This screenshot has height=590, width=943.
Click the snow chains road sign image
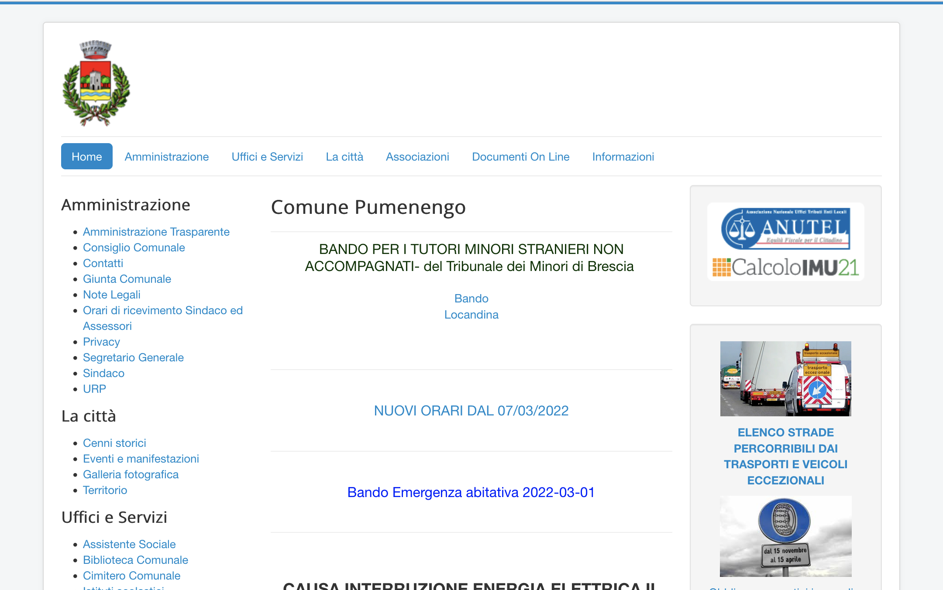pos(785,536)
